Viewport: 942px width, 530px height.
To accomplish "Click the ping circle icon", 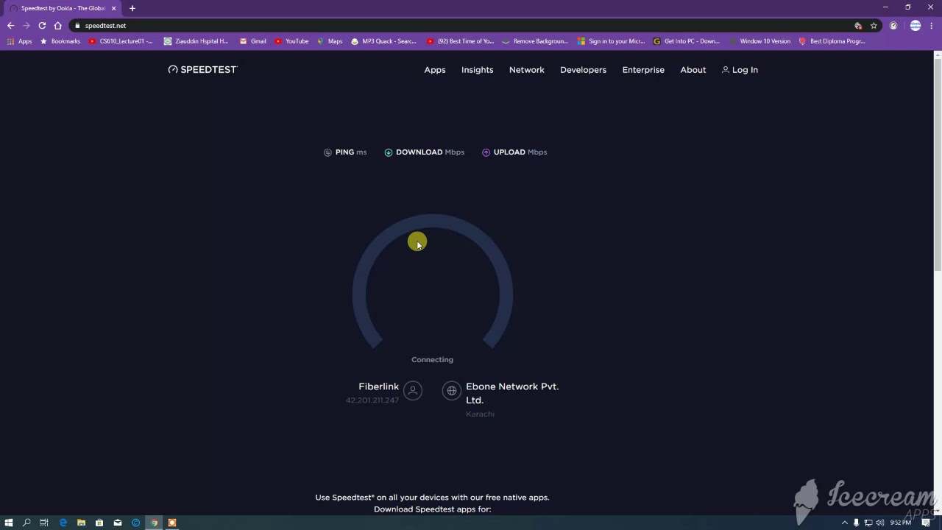I will pos(327,152).
